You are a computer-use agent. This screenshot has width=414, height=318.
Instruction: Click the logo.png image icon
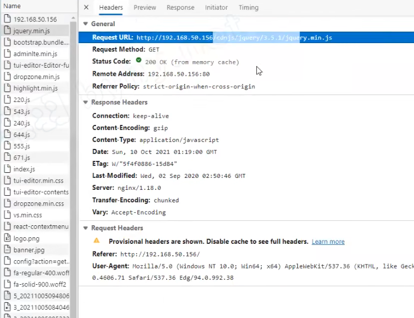(8, 238)
